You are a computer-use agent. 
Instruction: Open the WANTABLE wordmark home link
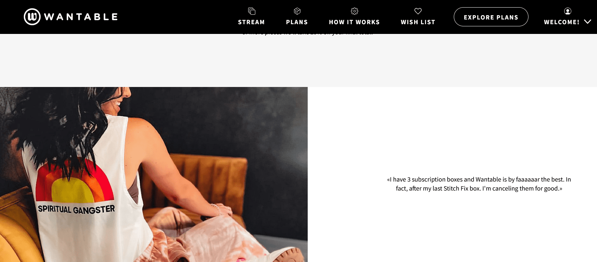coord(81,17)
